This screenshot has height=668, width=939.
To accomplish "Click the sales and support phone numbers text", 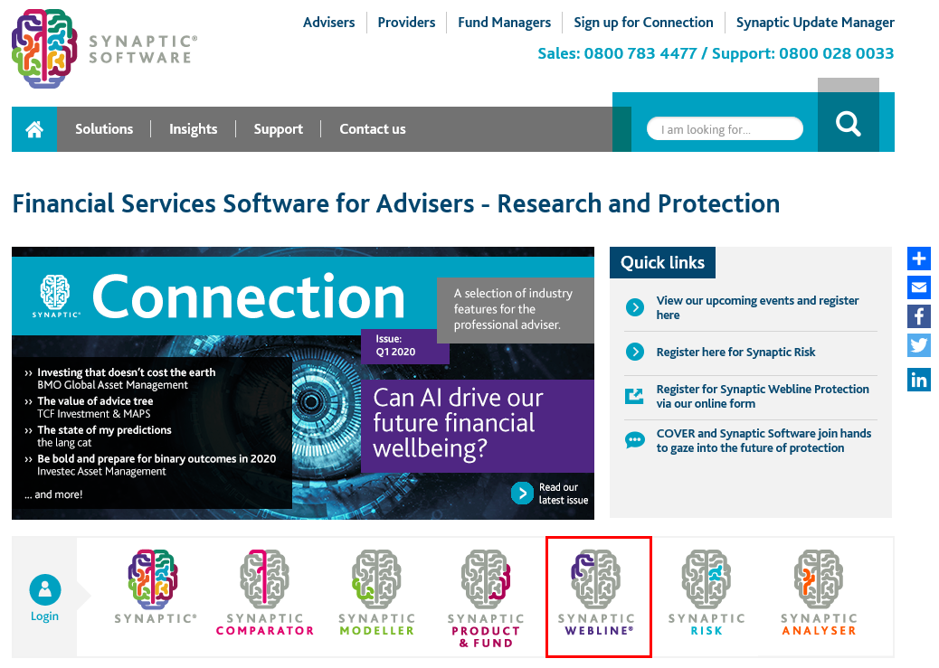I will 716,53.
